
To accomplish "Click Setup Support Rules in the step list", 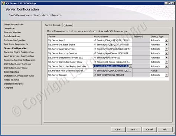I will coord(14,25).
